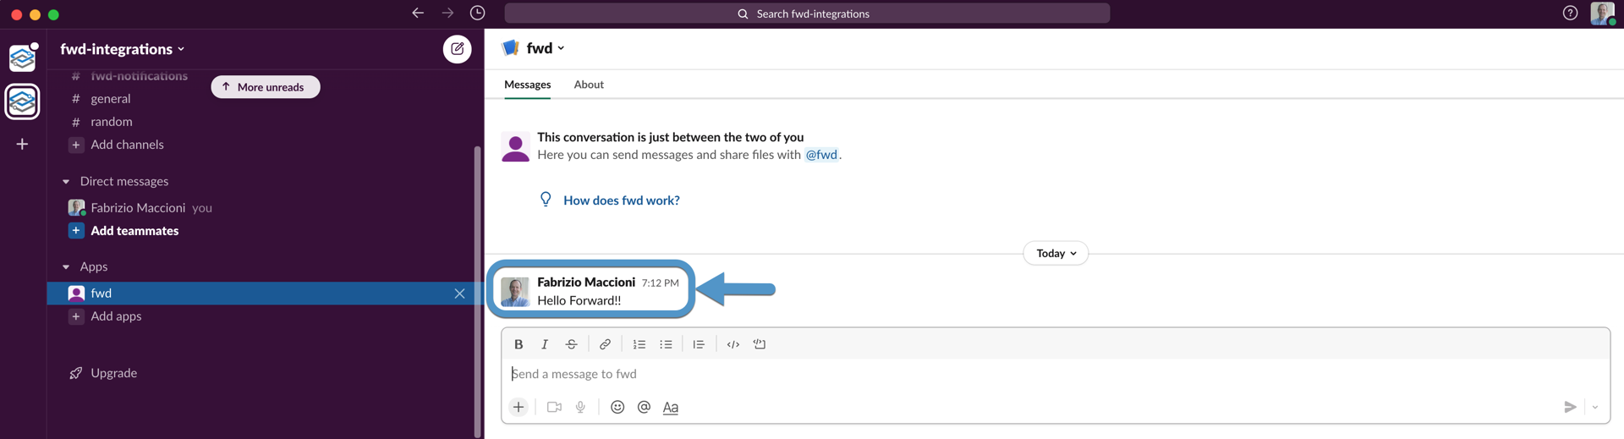Viewport: 1624px width, 439px height.
Task: Click the 7:12 PM message timestamp
Action: tap(660, 283)
